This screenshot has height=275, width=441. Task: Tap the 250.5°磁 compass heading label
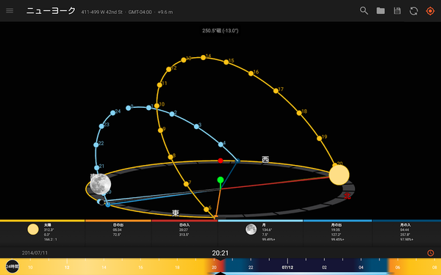(220, 31)
